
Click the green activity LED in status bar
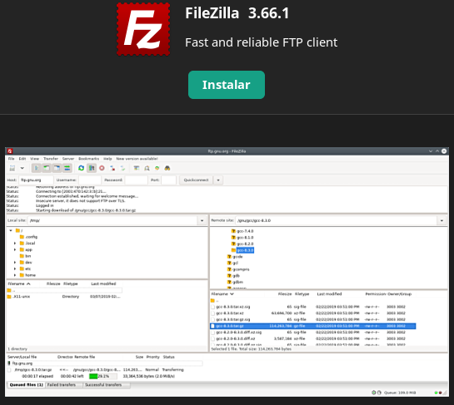point(436,393)
